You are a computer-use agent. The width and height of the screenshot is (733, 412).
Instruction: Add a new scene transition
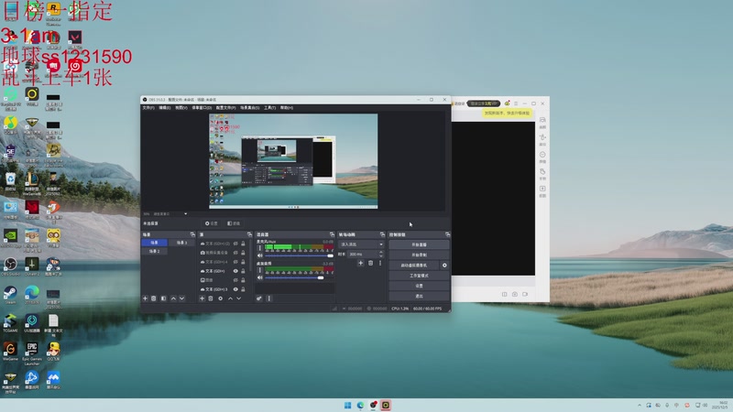coord(360,264)
